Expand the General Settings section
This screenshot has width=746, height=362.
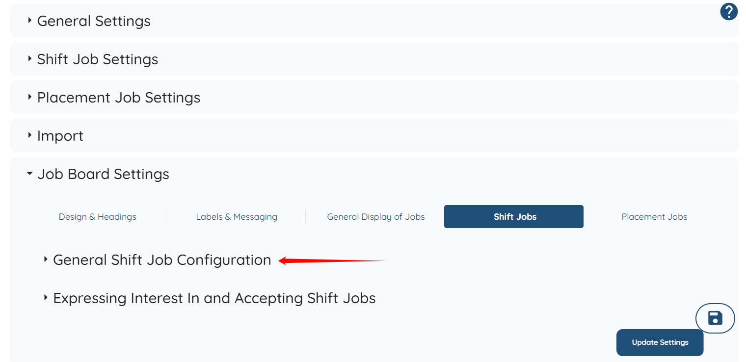[x=94, y=21]
